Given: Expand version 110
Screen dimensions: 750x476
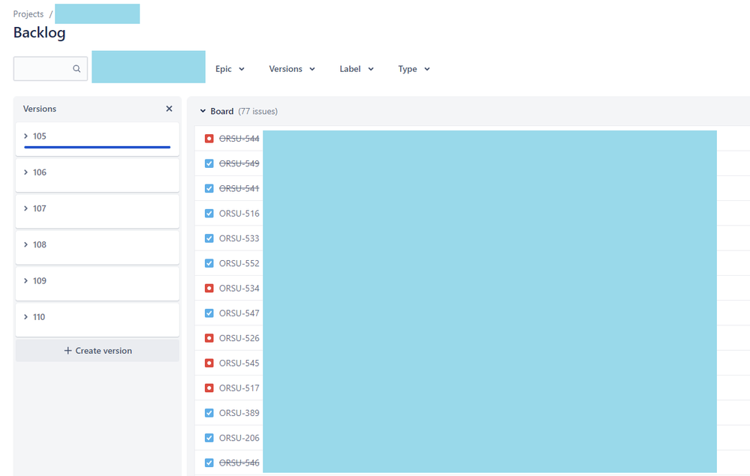Looking at the screenshot, I should [x=26, y=317].
